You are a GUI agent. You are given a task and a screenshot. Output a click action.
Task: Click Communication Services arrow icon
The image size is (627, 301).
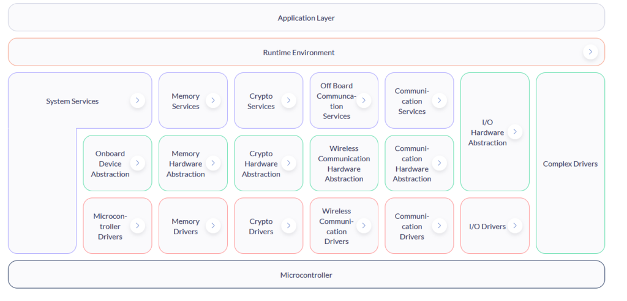click(x=439, y=101)
